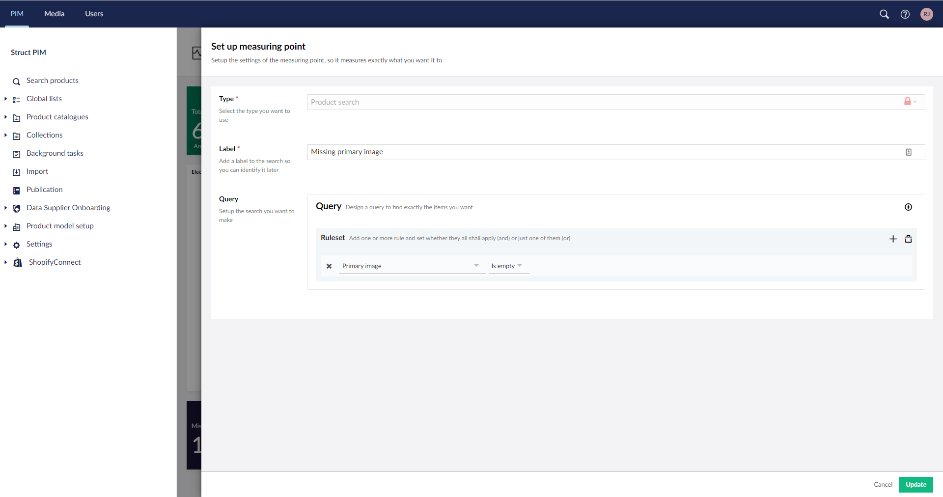This screenshot has height=497, width=943.
Task: Click the Label input field
Action: 604,152
